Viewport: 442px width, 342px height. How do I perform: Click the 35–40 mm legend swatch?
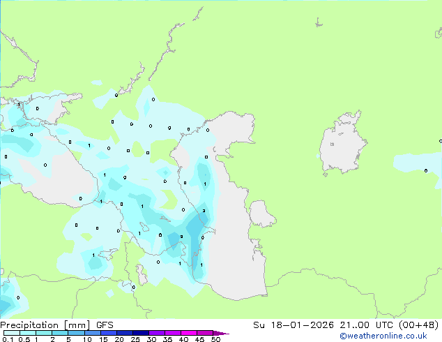(172, 333)
